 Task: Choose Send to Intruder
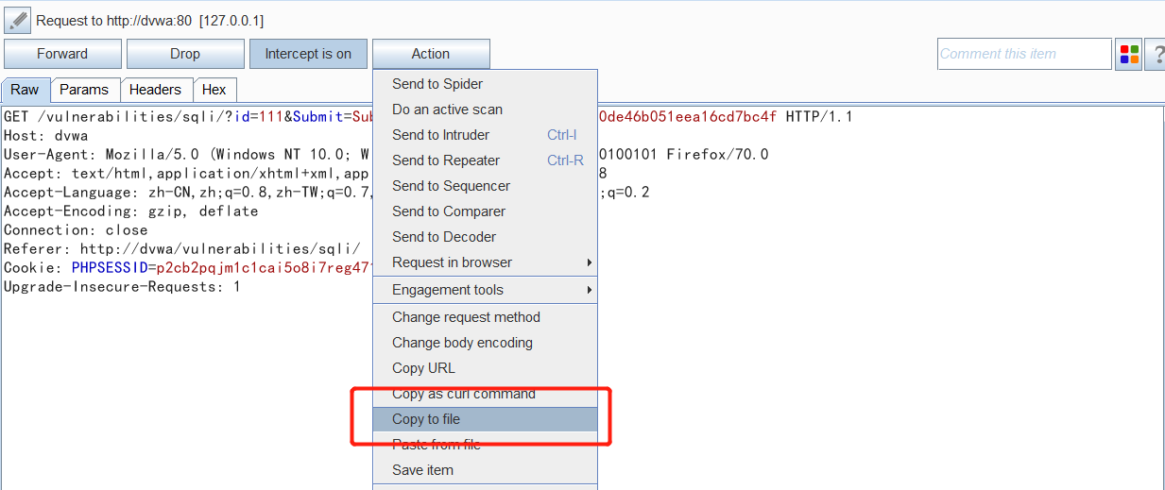click(x=486, y=135)
